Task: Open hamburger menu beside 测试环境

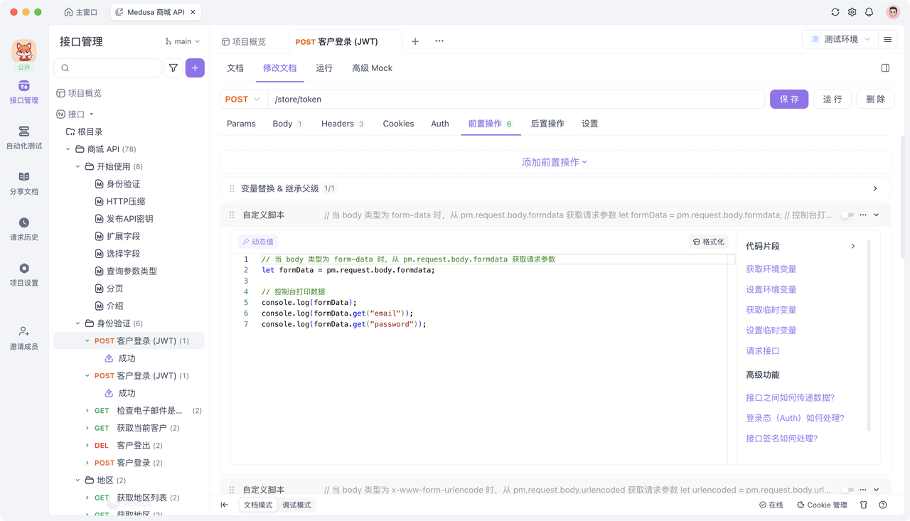Action: point(888,40)
